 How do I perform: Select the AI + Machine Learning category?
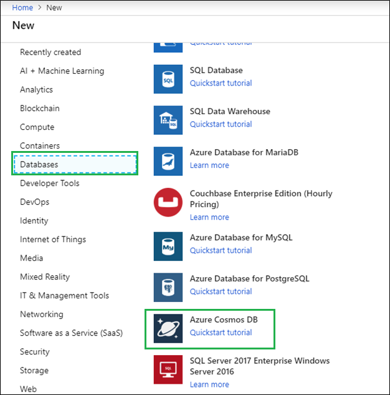(x=62, y=71)
